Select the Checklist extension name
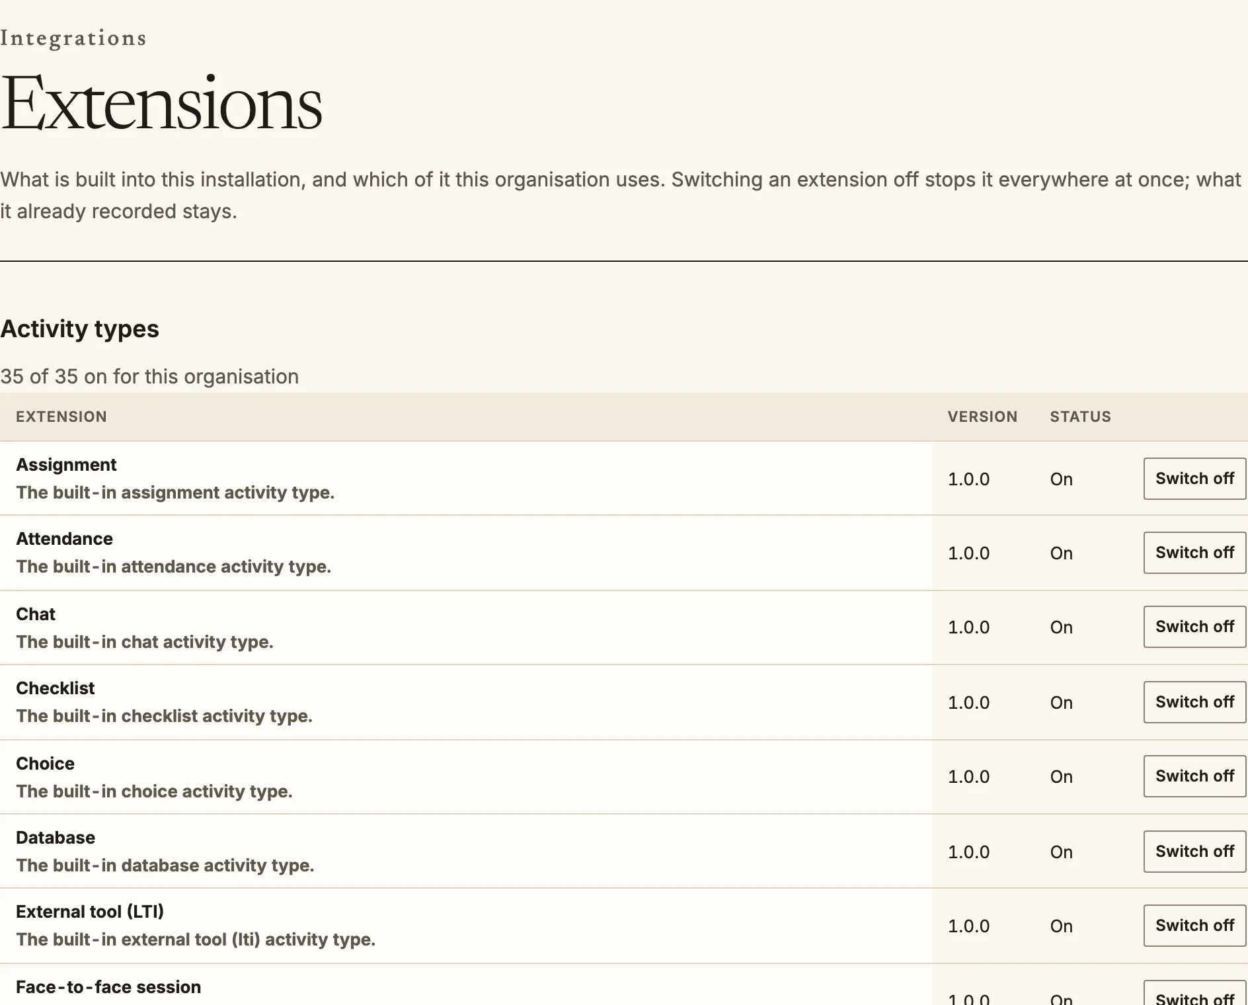The width and height of the screenshot is (1248, 1005). point(55,688)
